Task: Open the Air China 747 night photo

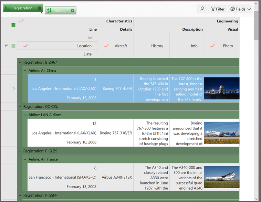Action: pyautogui.click(x=222, y=88)
